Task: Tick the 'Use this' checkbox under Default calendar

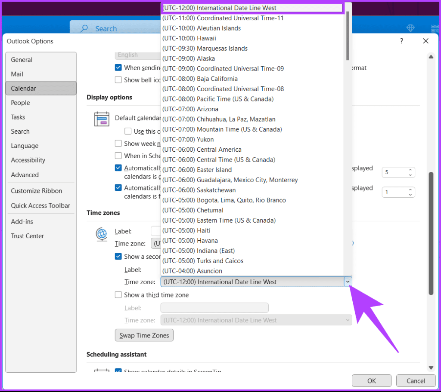Action: coord(128,131)
